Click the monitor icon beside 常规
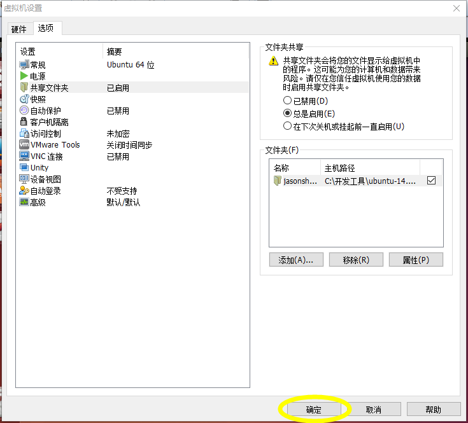This screenshot has height=423, width=468. click(24, 65)
